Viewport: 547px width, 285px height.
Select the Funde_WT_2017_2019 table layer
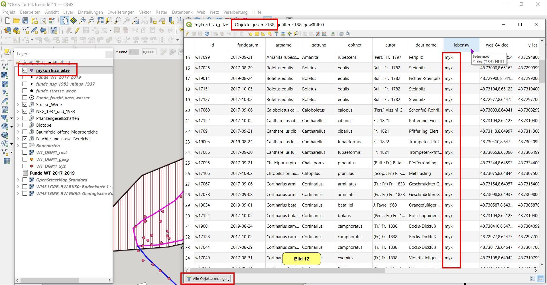pos(52,173)
